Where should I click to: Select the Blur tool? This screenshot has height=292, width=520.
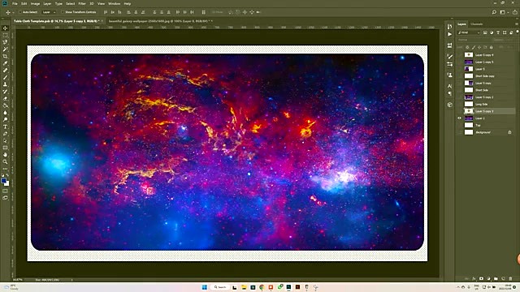tap(5, 113)
